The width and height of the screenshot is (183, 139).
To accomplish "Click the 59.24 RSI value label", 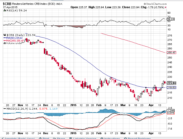I will [171, 19].
